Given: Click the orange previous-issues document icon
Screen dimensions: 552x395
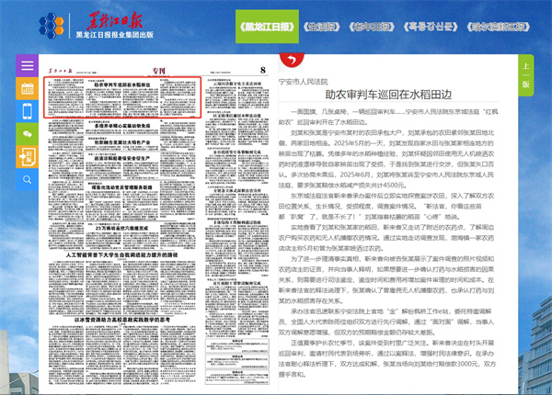Looking at the screenshot, I should (27, 157).
